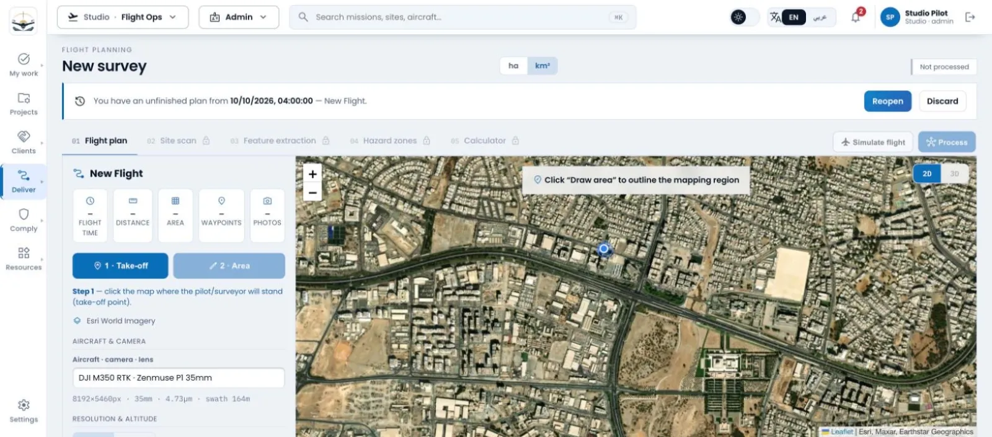Open Resources section in sidebar
Image resolution: width=992 pixels, height=437 pixels.
coord(24,259)
